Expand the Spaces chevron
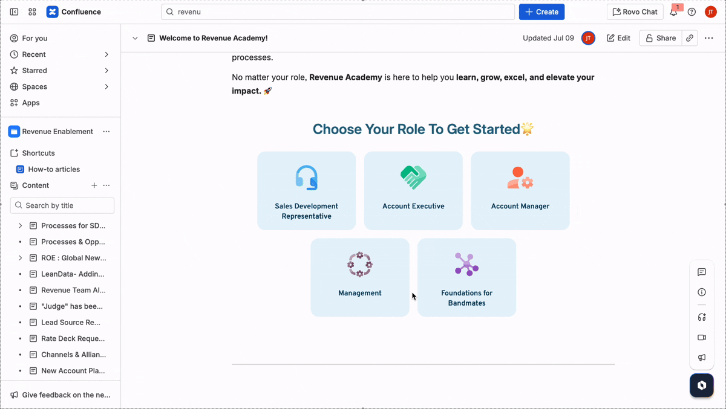This screenshot has width=726, height=409. point(106,86)
